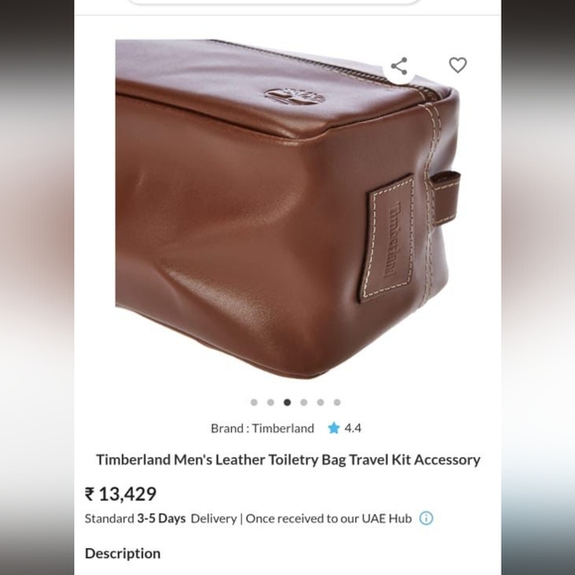The width and height of the screenshot is (575, 575).
Task: Tap the Timberland patch on bag image
Action: [391, 239]
